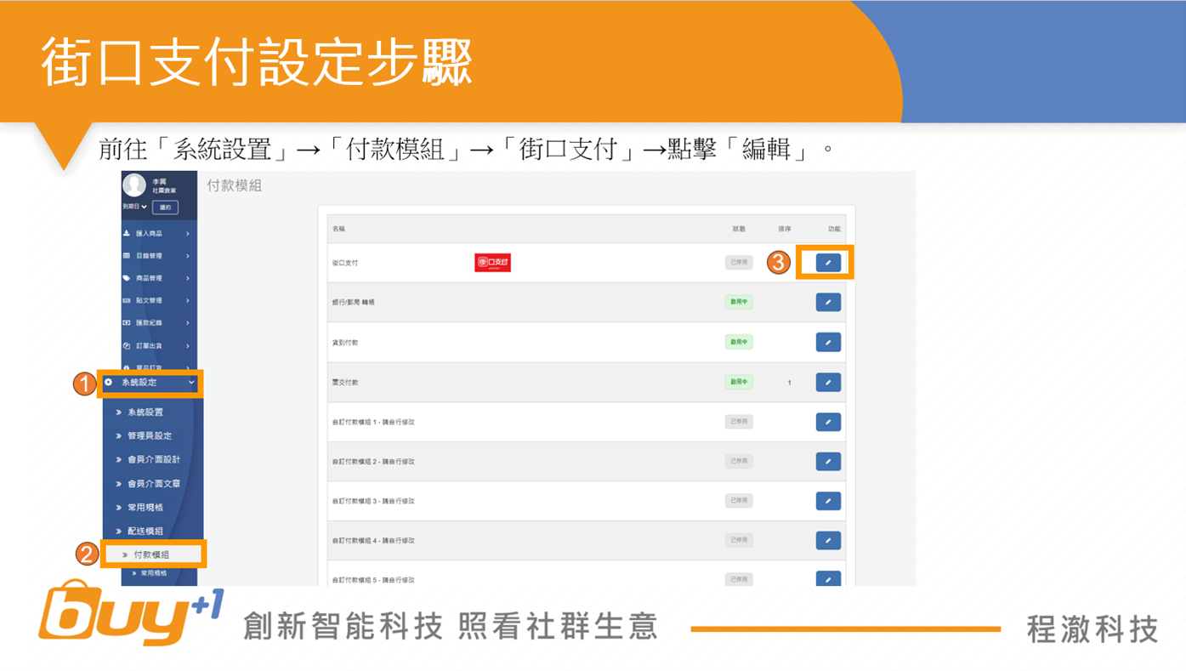1186x671 pixels.
Task: Expand 商品管理 in the sidebar
Action: pos(157,278)
